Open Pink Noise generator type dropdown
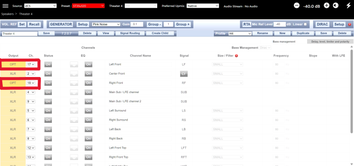Screen dimensions: 354x166 [106, 24]
